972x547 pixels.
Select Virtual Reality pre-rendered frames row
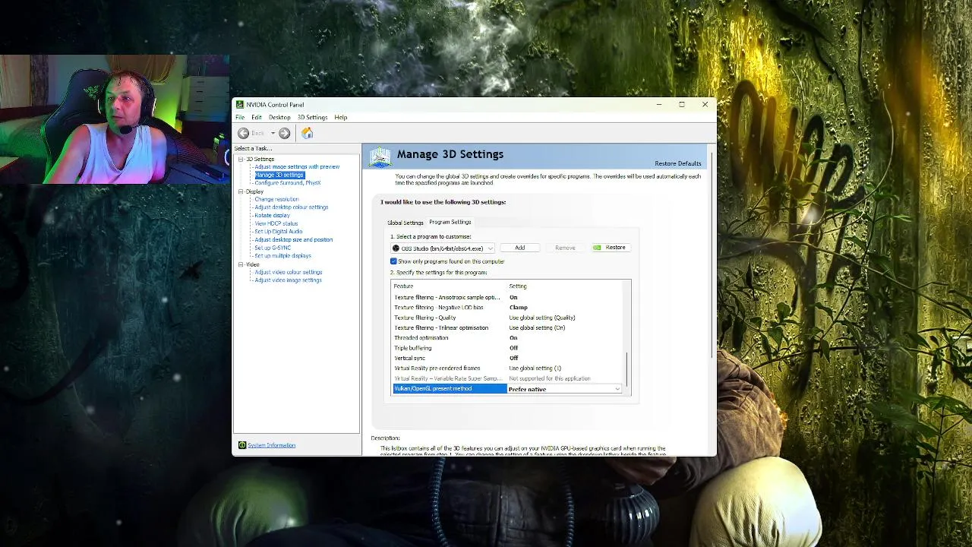pyautogui.click(x=509, y=368)
